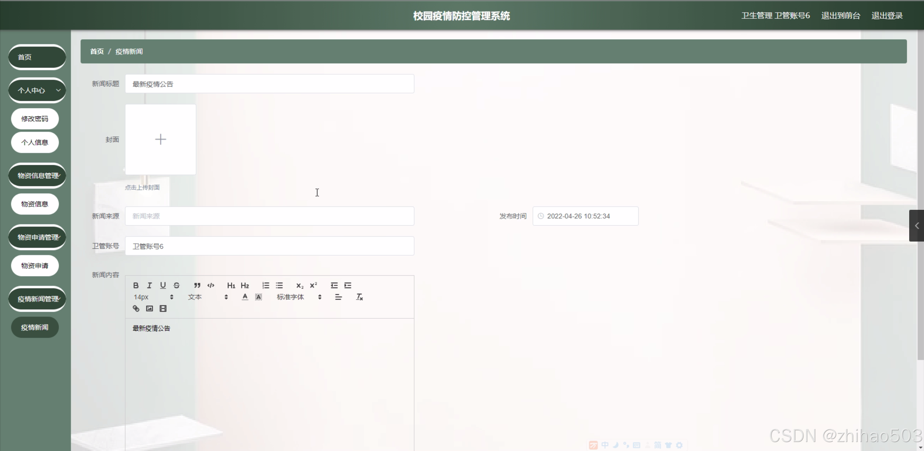The width and height of the screenshot is (924, 451).
Task: Insert image into news content
Action: 149,308
